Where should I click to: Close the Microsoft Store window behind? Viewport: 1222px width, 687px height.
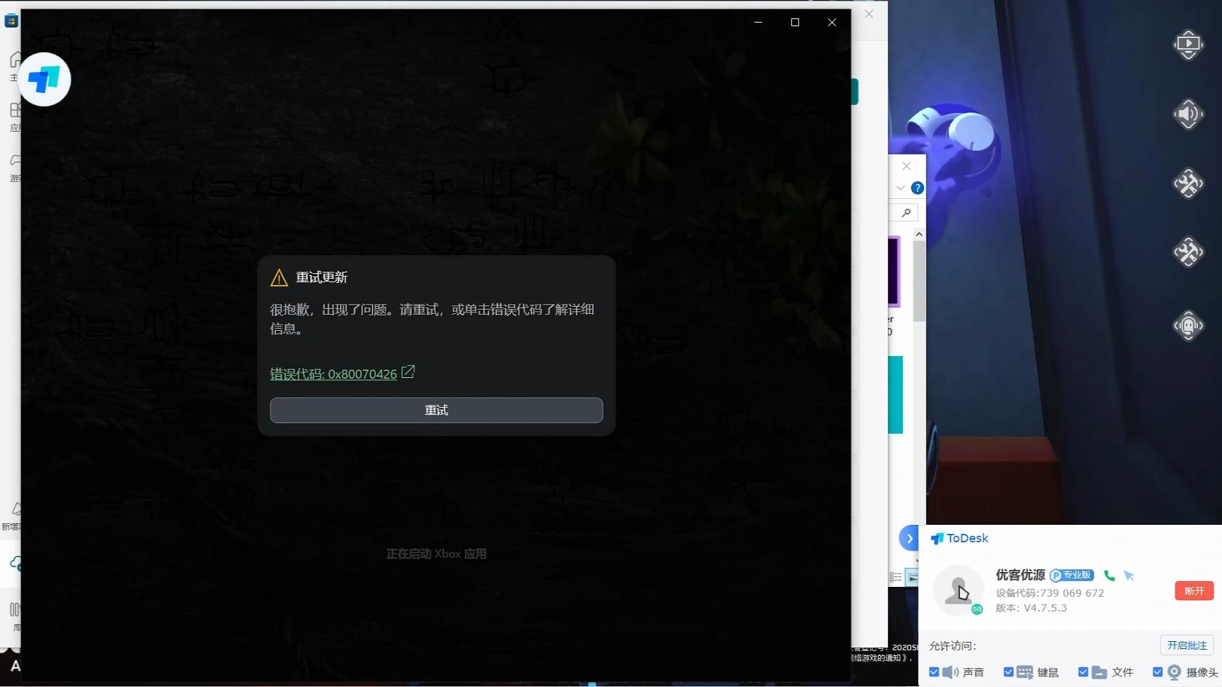coord(869,14)
